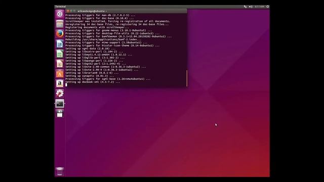Click 'Unregistering 34 doc-base files' line

click(x=117, y=24)
